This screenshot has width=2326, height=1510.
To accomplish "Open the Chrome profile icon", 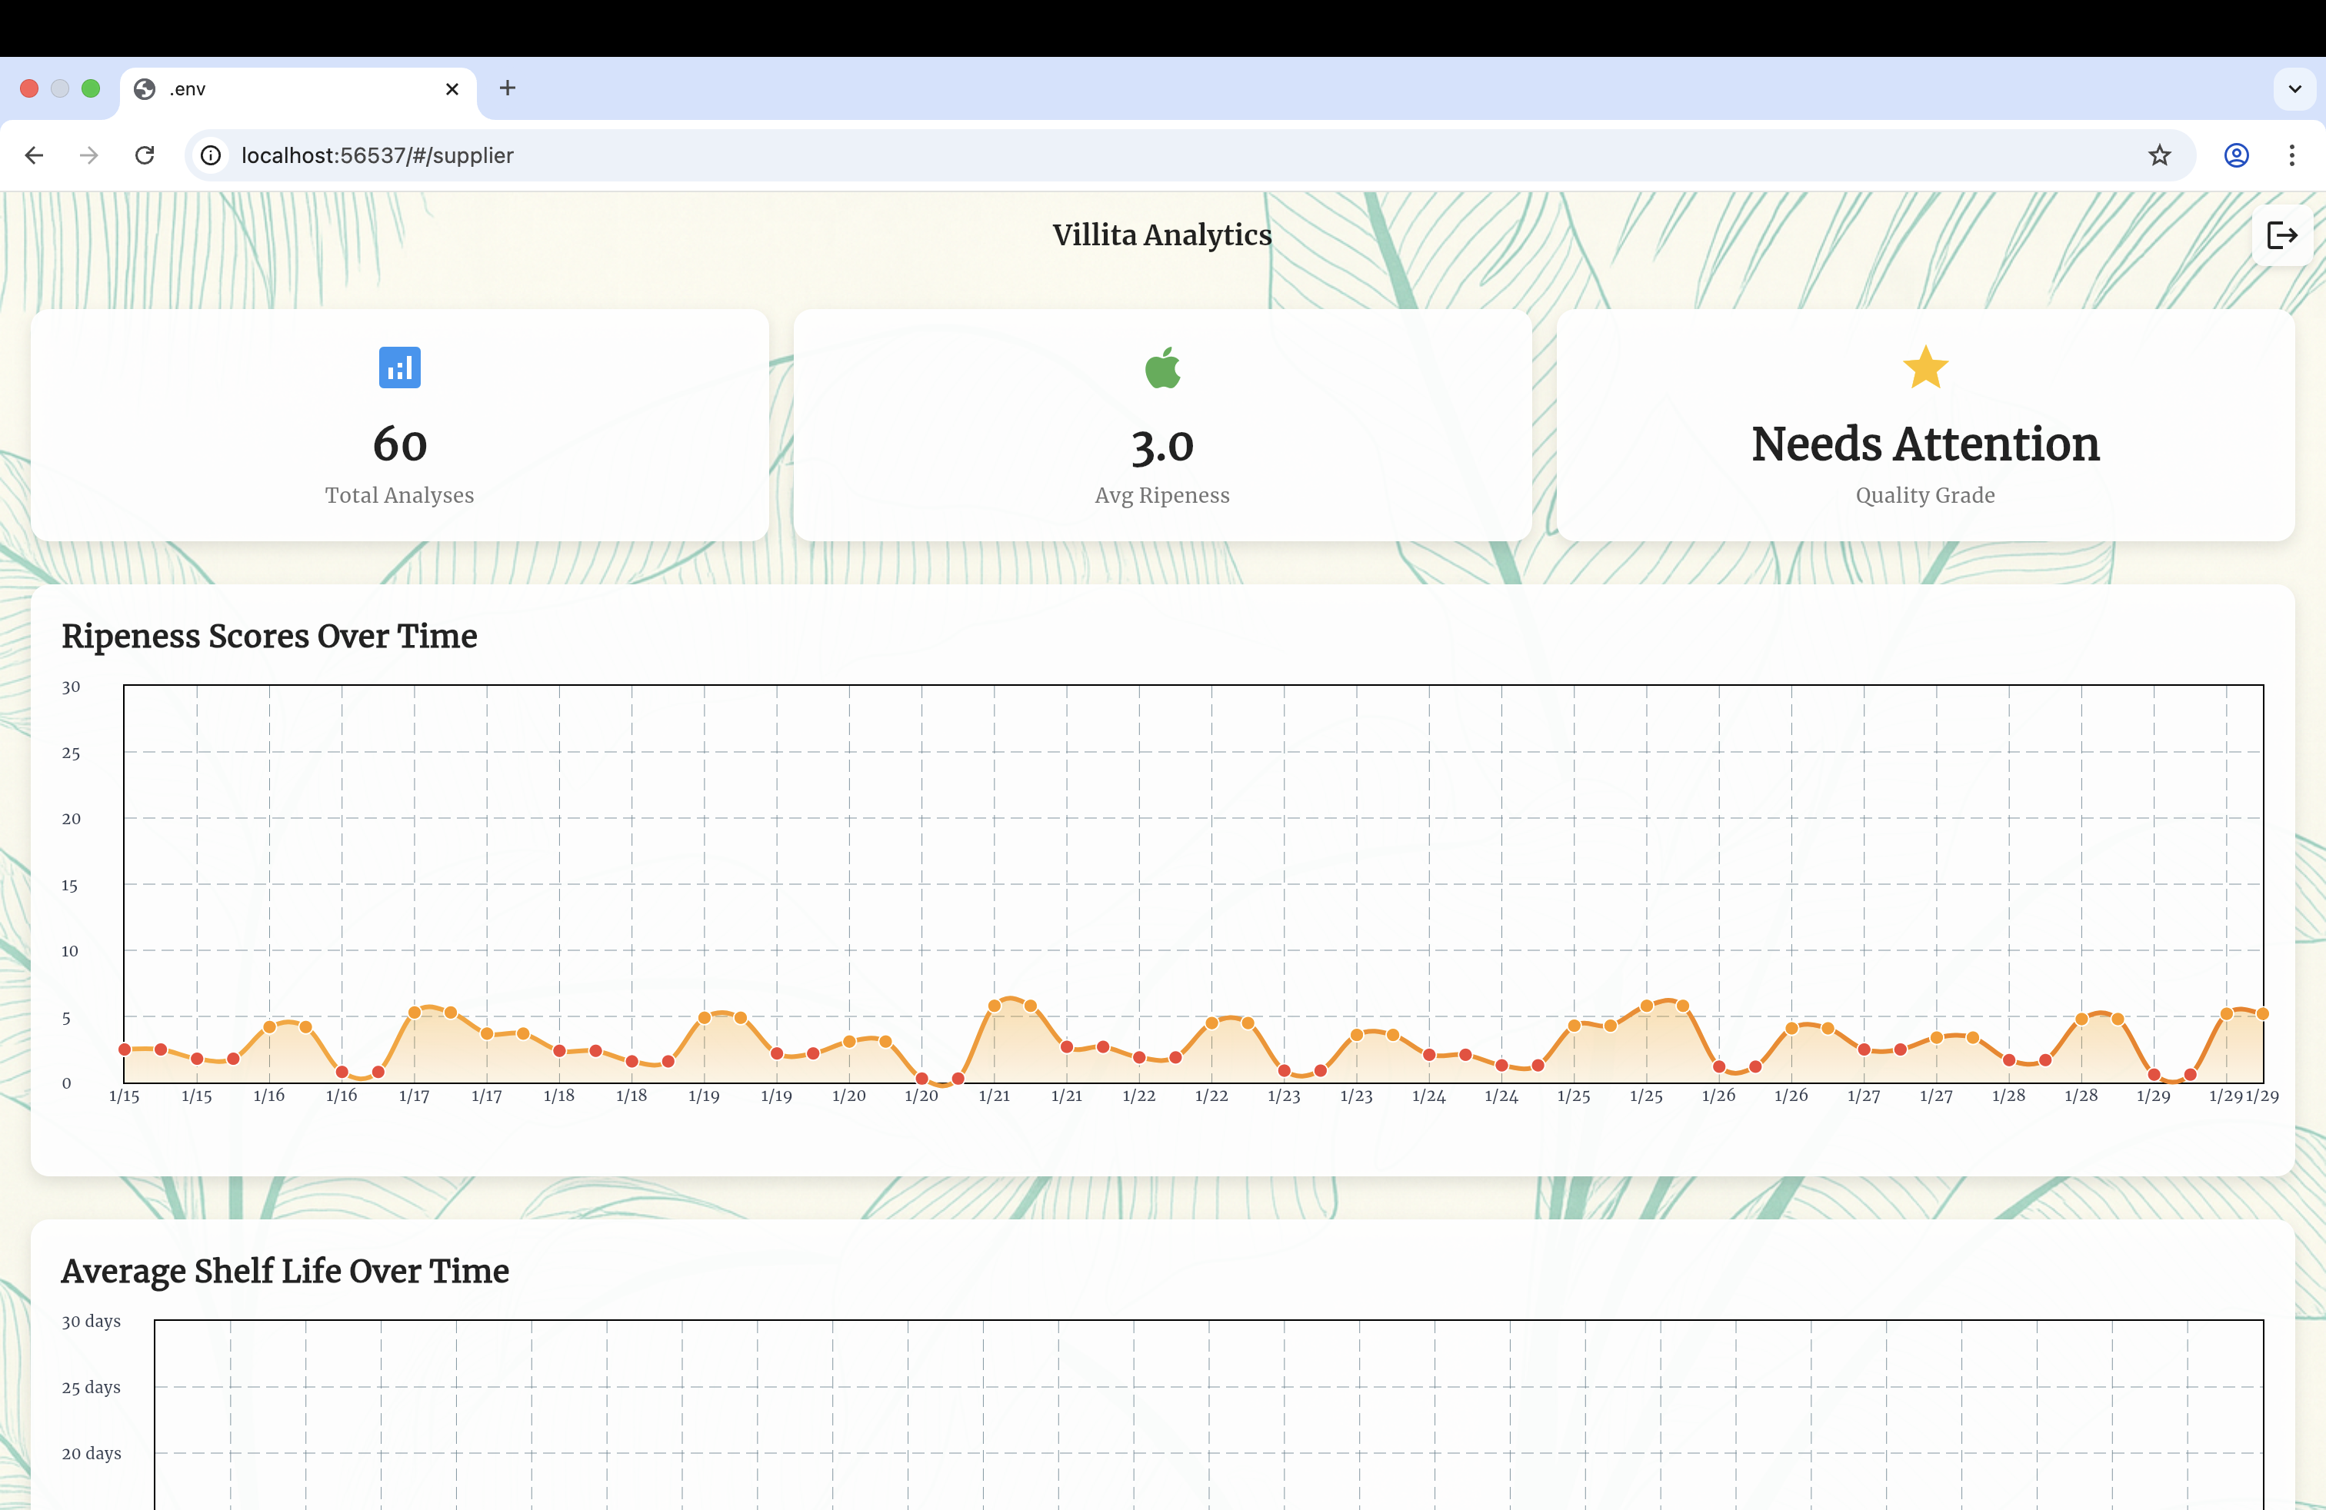I will [x=2236, y=155].
